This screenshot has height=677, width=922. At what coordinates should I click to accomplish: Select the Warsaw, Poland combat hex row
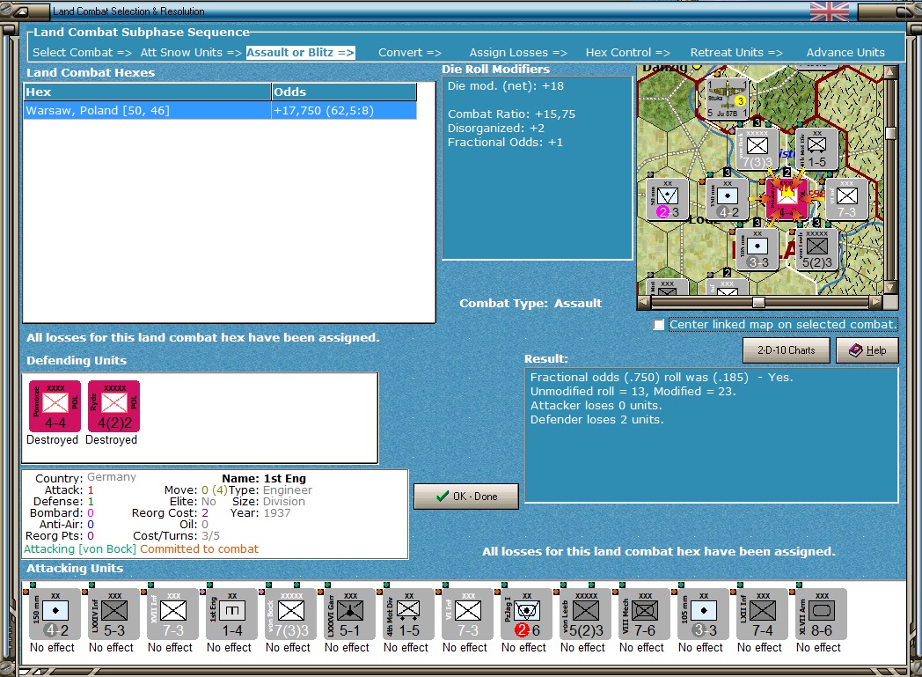point(220,111)
